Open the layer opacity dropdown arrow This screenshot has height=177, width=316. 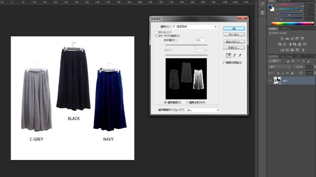coord(315,67)
